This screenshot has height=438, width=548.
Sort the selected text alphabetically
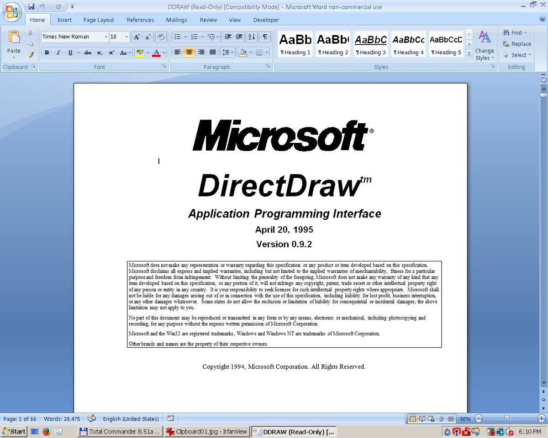point(251,37)
